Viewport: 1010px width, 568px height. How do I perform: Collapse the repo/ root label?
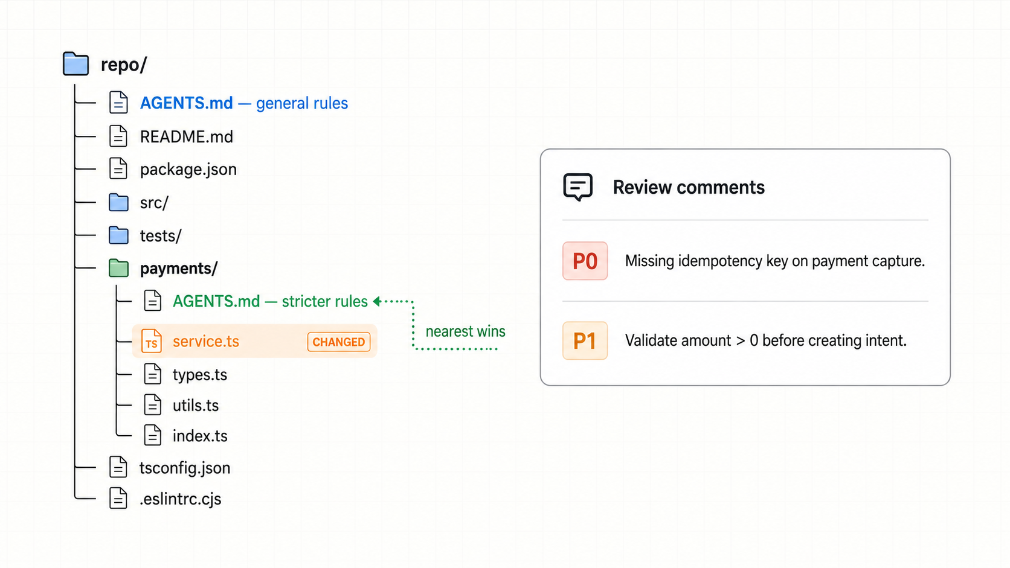(x=124, y=65)
